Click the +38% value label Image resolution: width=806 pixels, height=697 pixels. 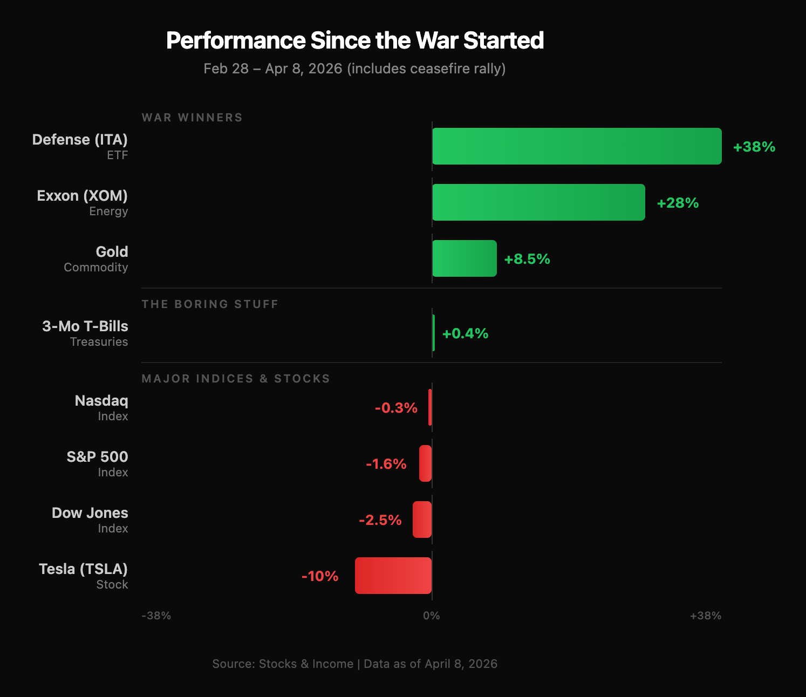coord(754,147)
